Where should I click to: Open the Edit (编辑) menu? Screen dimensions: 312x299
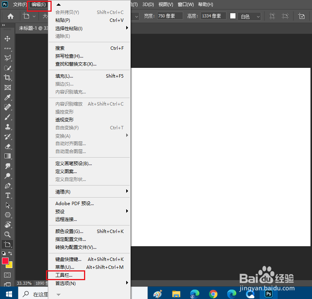click(x=38, y=5)
